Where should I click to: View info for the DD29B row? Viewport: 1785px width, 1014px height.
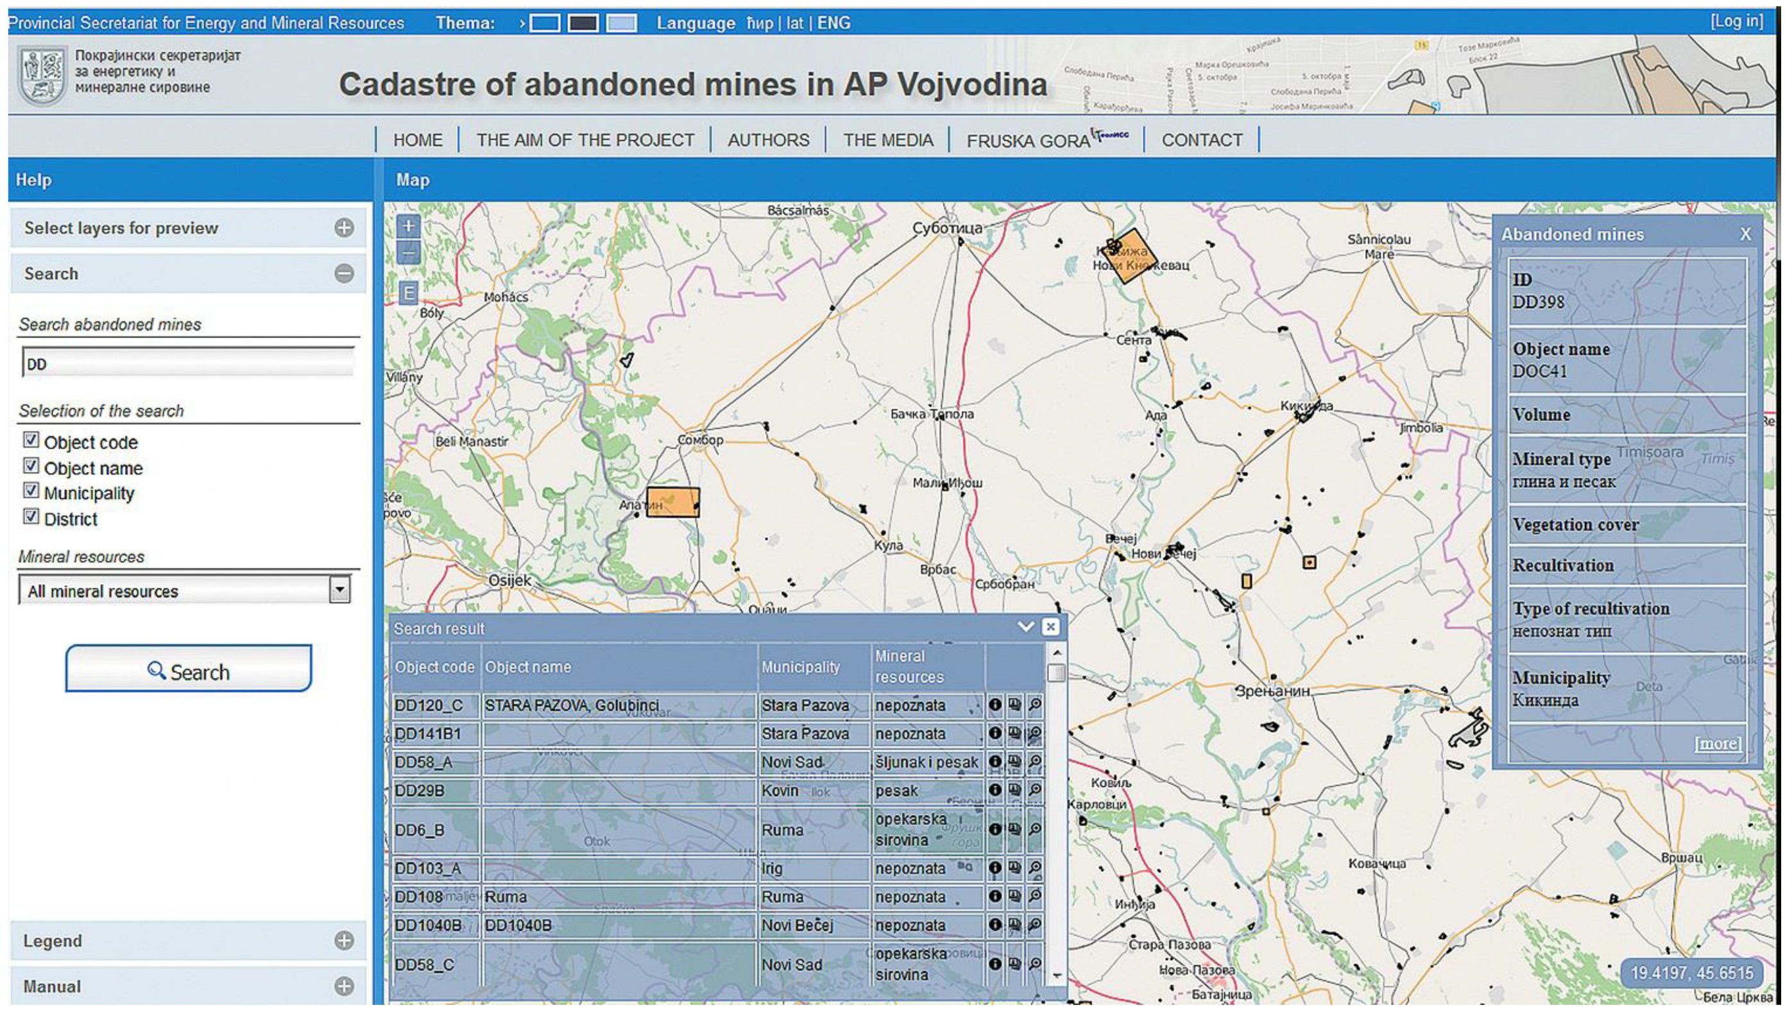(995, 791)
